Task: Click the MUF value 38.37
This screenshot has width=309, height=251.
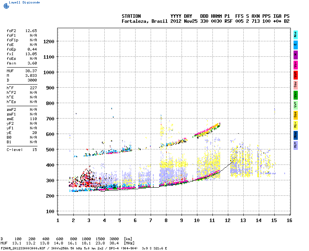Action: point(31,71)
